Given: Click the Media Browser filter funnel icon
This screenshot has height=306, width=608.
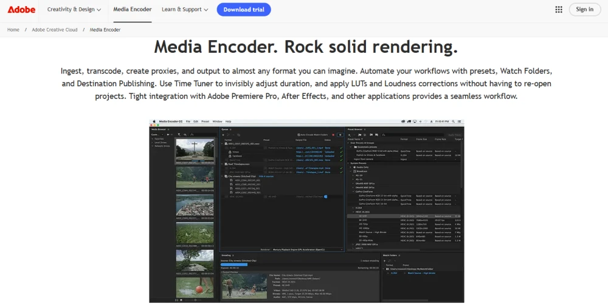Looking at the screenshot, I should tap(179, 135).
